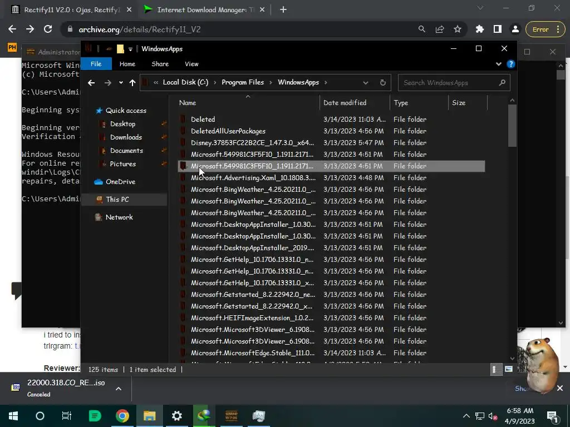Expand address bar history dropdown

click(x=366, y=83)
